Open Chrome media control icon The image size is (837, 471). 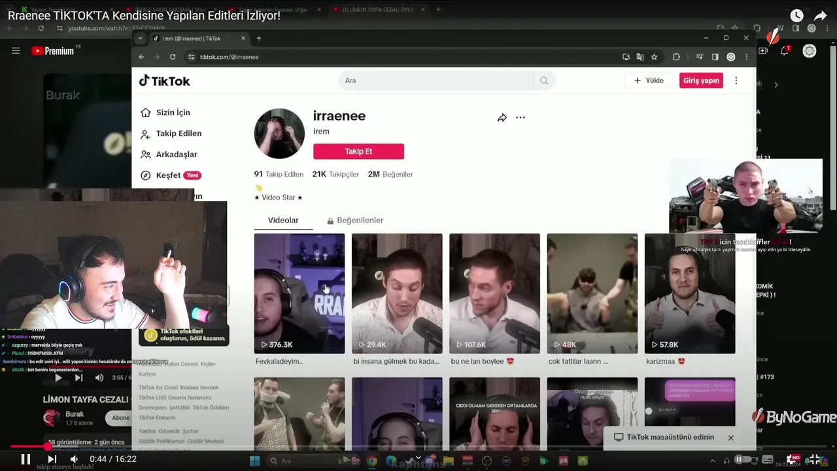point(700,57)
